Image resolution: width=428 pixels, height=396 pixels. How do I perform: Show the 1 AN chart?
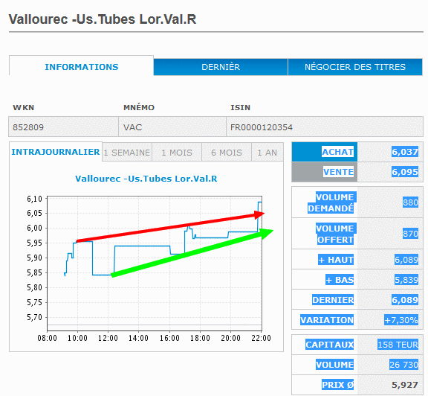[267, 153]
